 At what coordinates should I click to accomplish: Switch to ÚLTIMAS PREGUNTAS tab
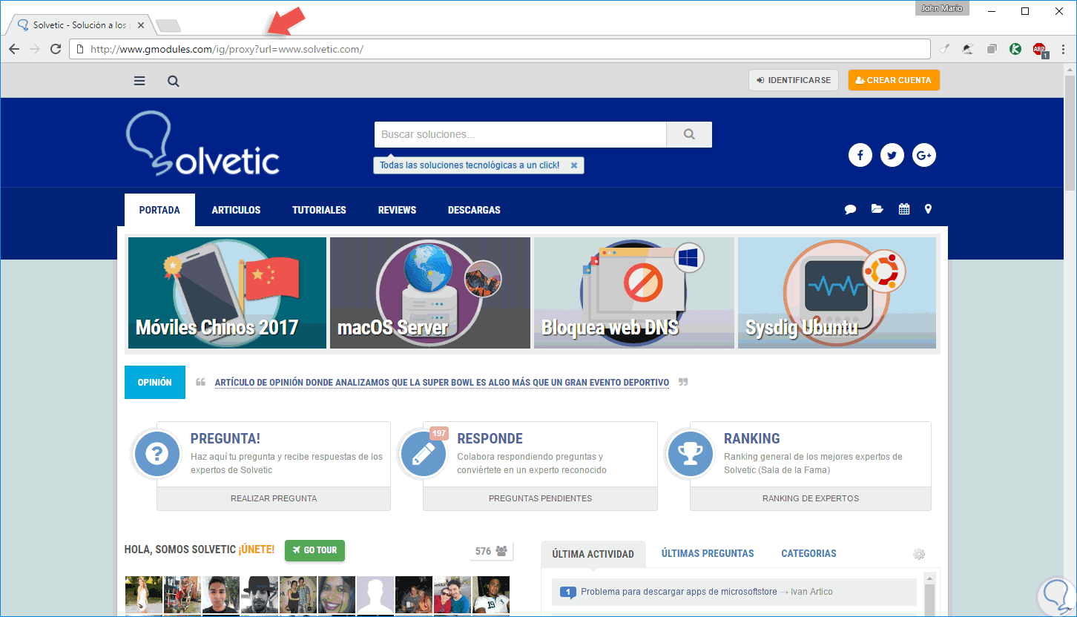pyautogui.click(x=708, y=553)
